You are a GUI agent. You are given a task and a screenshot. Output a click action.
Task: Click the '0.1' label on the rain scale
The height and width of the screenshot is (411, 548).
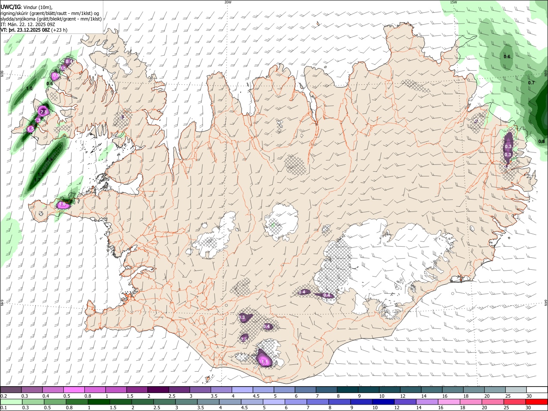click(3, 408)
